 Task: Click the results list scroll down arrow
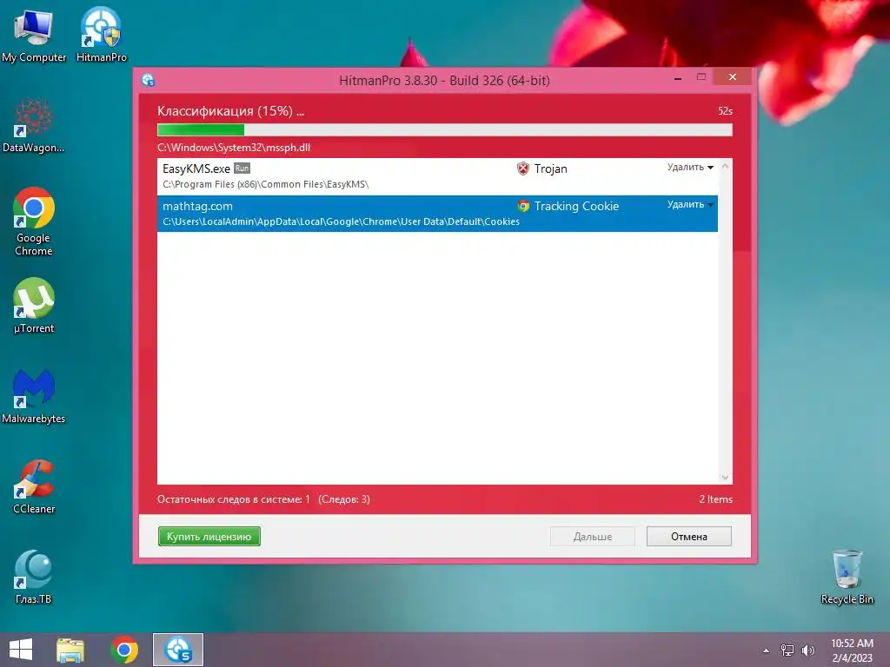(x=725, y=478)
